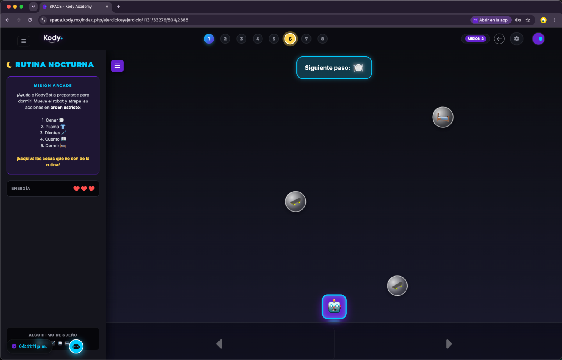Image resolution: width=562 pixels, height=360 pixels.
Task: Move robot with the left arrow control
Action: pos(220,344)
